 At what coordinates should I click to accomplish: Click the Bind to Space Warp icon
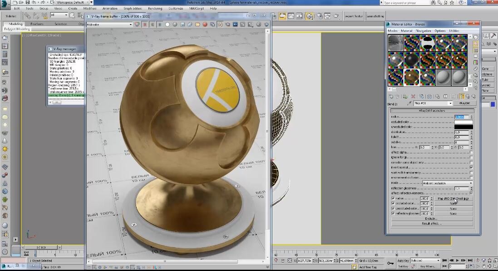click(44, 16)
